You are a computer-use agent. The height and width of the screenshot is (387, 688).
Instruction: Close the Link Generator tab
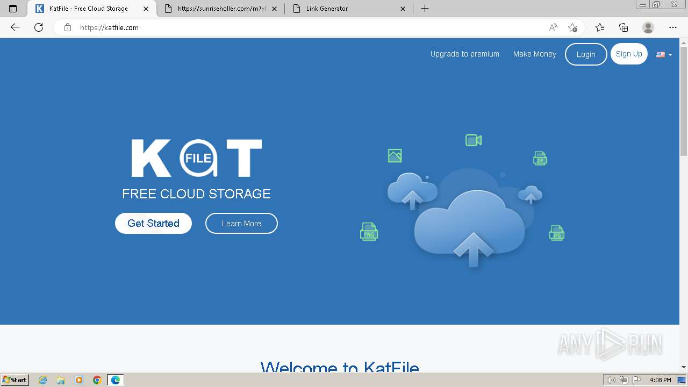click(x=403, y=9)
